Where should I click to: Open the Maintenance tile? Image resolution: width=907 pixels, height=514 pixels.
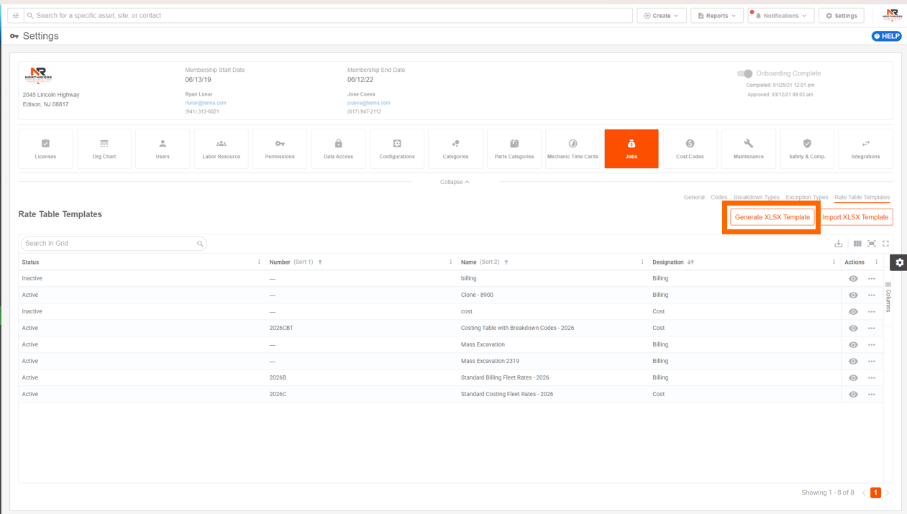(x=749, y=149)
